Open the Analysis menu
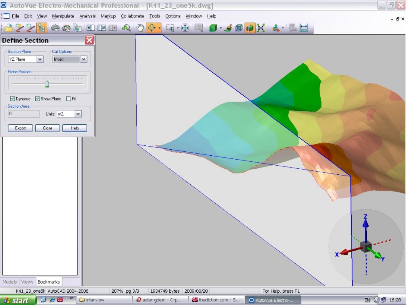Viewport: 406px width, 305px height. tap(87, 16)
